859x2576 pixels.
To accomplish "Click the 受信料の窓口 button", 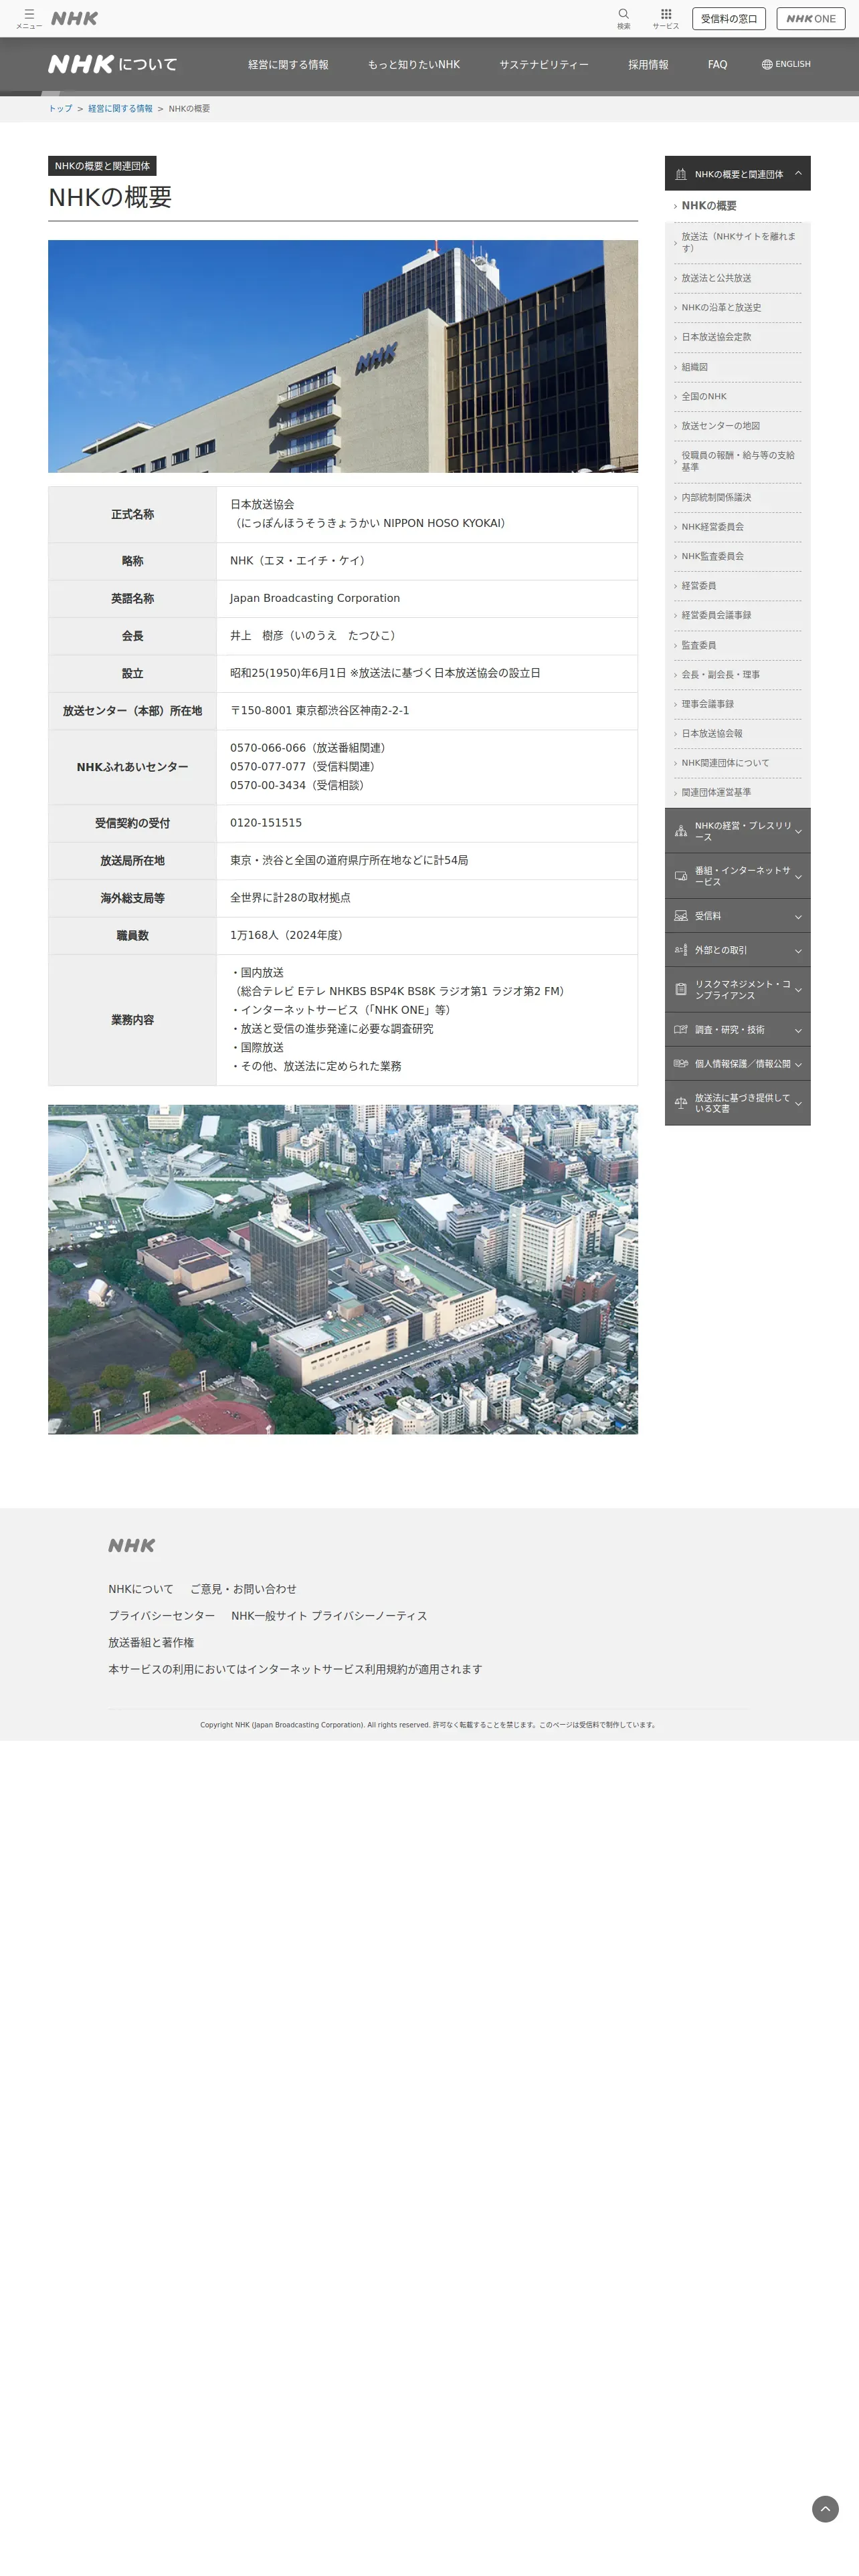I will pyautogui.click(x=729, y=18).
